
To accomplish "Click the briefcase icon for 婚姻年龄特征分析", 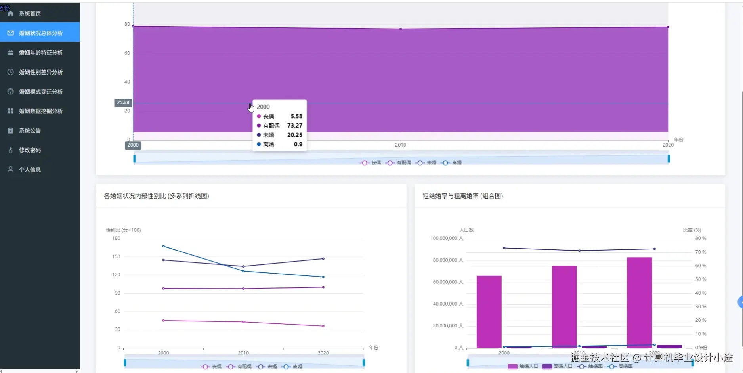I will (x=11, y=52).
